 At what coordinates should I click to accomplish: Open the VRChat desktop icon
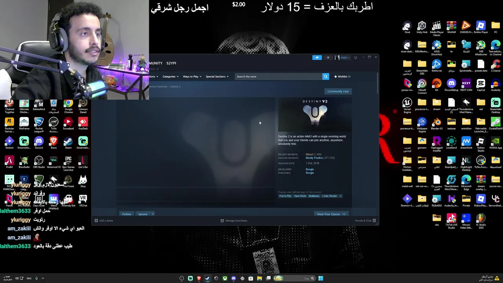[x=83, y=201]
